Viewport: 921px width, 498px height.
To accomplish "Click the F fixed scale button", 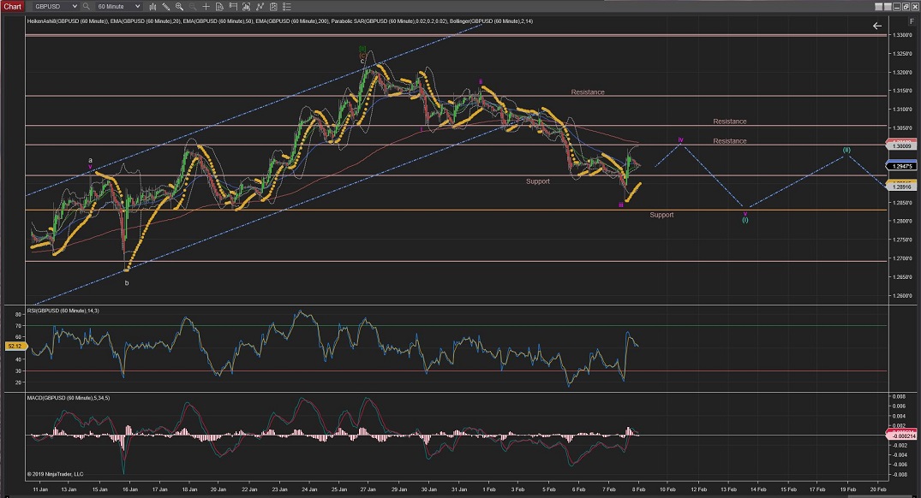I will coord(911,21).
